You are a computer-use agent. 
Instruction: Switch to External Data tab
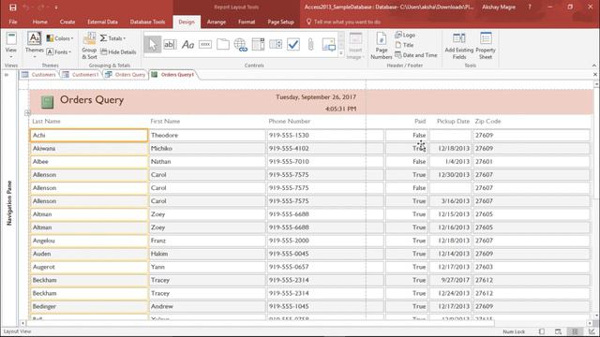coord(102,22)
